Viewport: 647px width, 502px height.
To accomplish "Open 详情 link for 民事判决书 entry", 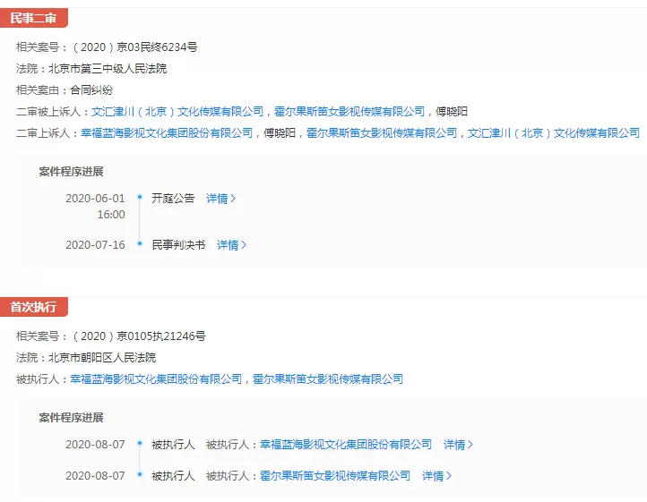I will tap(231, 245).
